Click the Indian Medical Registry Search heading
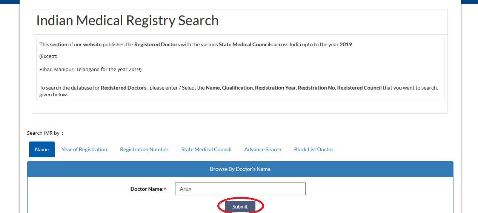 tap(128, 20)
